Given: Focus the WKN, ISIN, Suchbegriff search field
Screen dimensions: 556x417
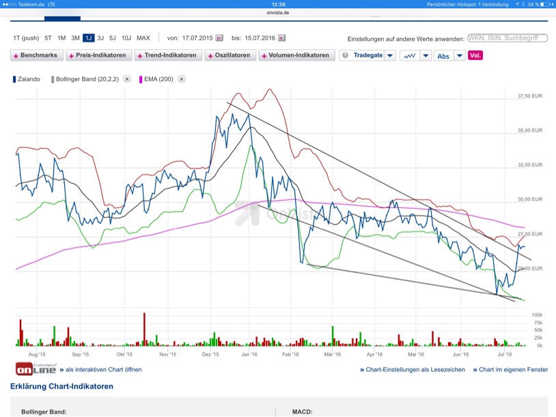Looking at the screenshot, I should (x=507, y=38).
